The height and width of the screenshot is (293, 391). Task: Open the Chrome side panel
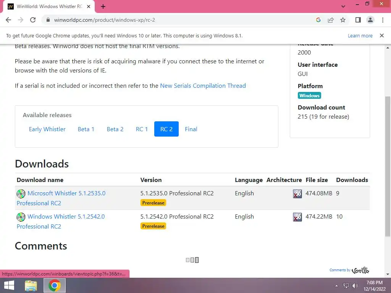coord(358,20)
